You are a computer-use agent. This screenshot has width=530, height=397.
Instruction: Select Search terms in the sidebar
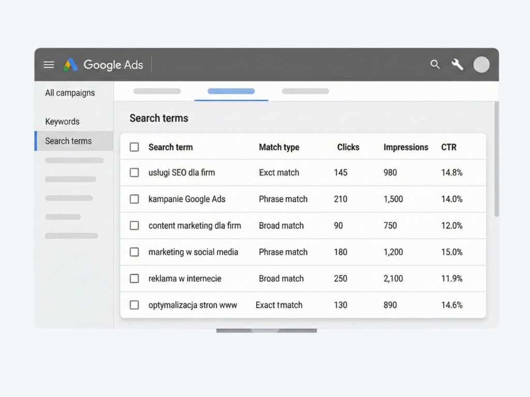click(68, 141)
